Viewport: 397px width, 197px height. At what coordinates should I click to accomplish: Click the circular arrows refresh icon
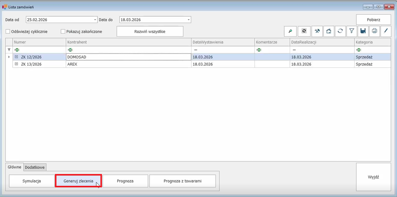[x=340, y=31]
